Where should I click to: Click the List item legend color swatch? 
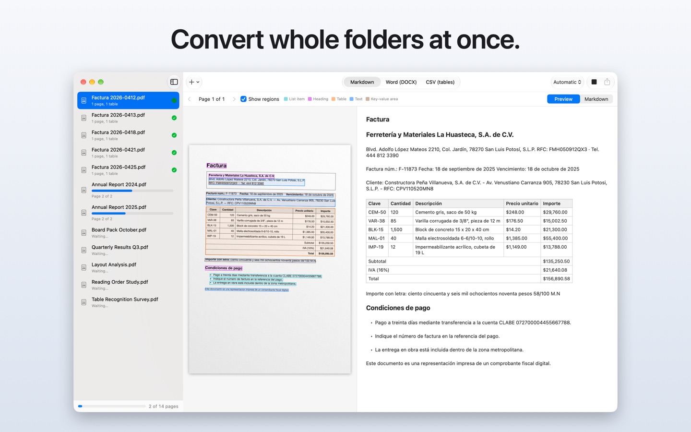[286, 99]
